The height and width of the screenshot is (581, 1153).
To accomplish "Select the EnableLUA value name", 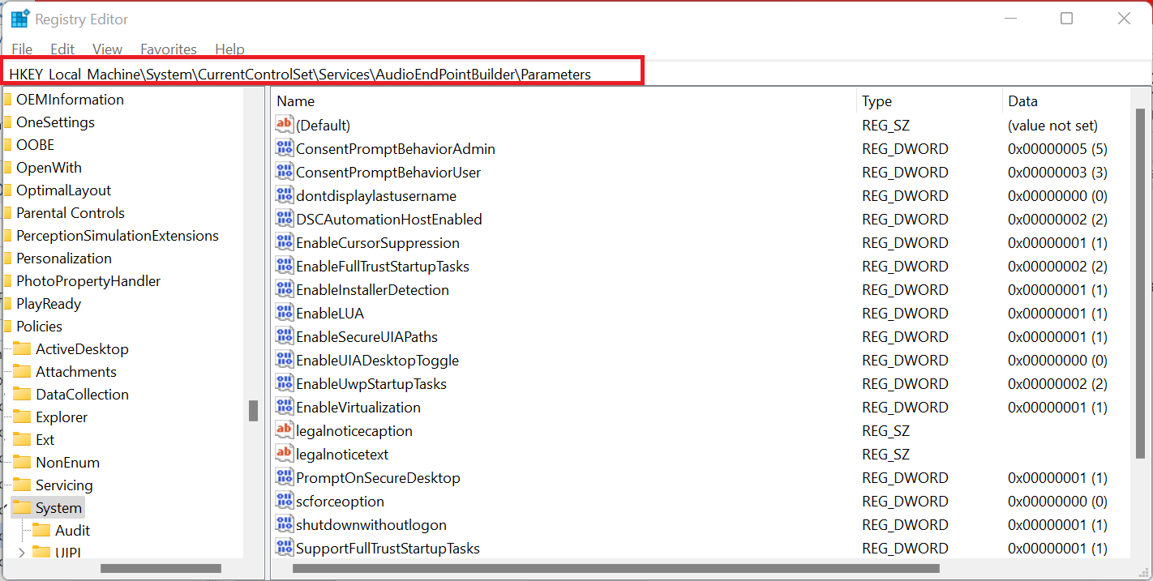I will pos(330,313).
